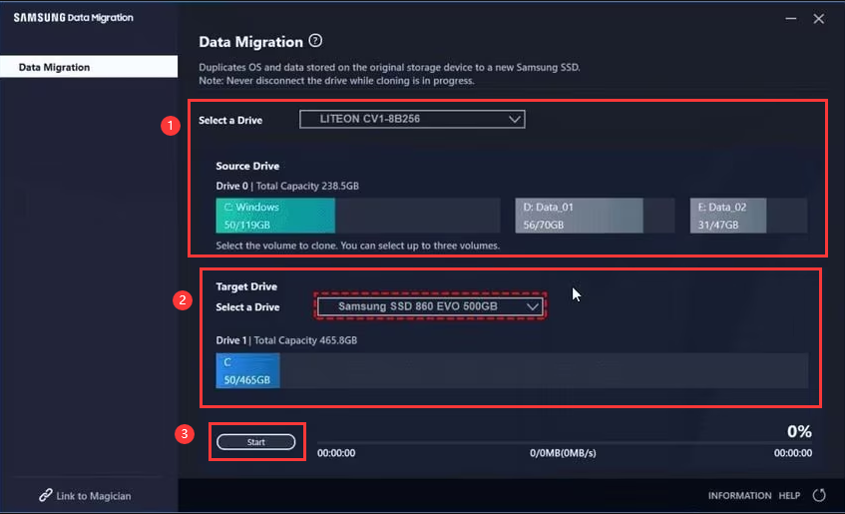Viewport: 845px width, 514px height.
Task: Click the elapsed time 00:00:00 under progress bar start
Action: [x=336, y=453]
